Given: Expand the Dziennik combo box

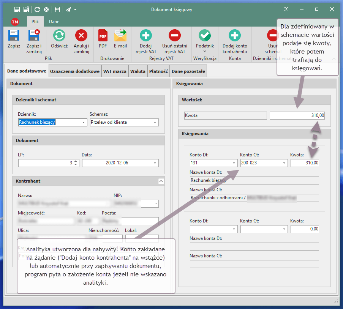Looking at the screenshot, I should tap(84, 123).
